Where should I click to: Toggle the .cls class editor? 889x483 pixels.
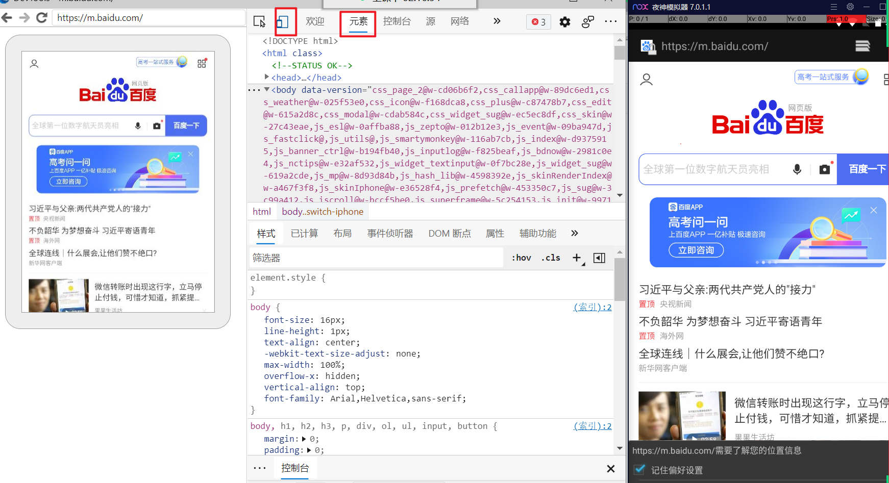[551, 258]
